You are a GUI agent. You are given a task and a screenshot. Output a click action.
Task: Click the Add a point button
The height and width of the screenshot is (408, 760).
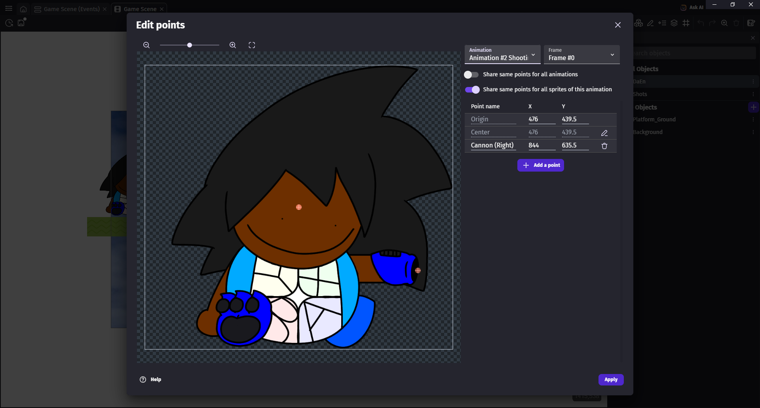click(540, 165)
